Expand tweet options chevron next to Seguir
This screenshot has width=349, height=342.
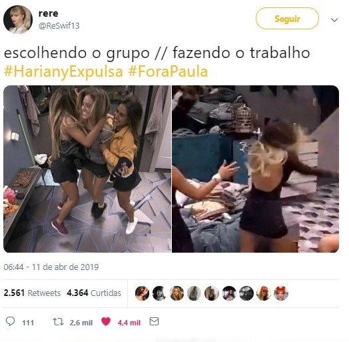coord(334,20)
